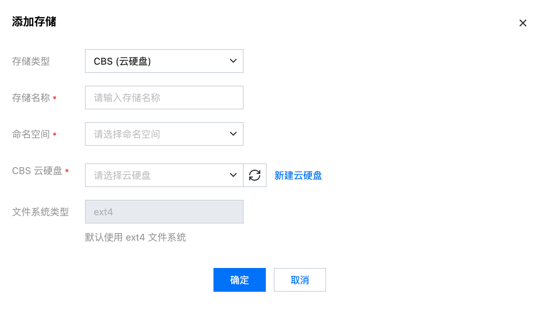
Task: Click the 存储类型 field label
Action: click(x=31, y=61)
